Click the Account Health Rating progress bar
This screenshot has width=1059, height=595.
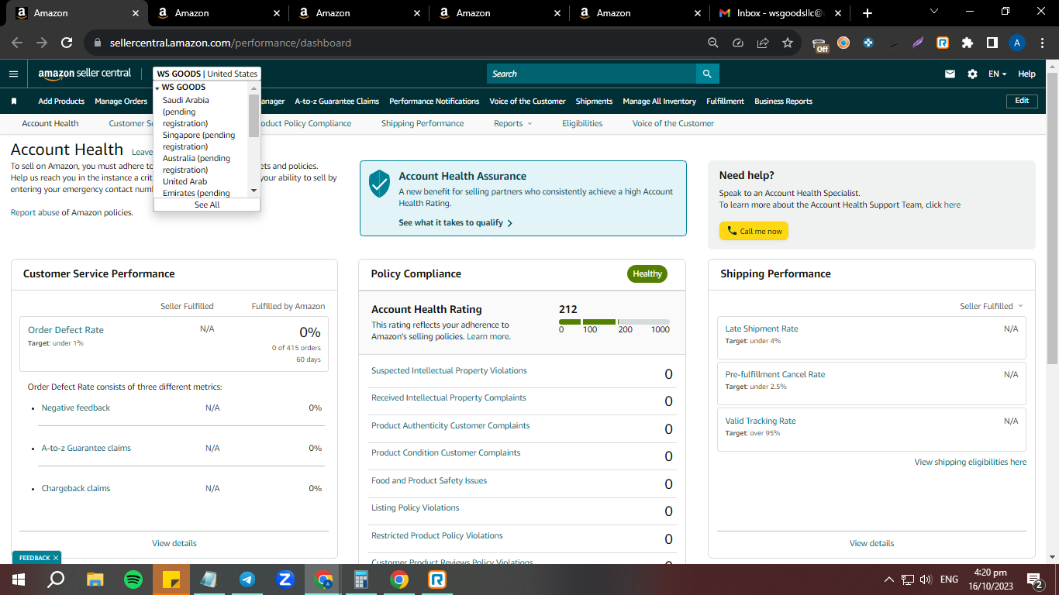614,322
